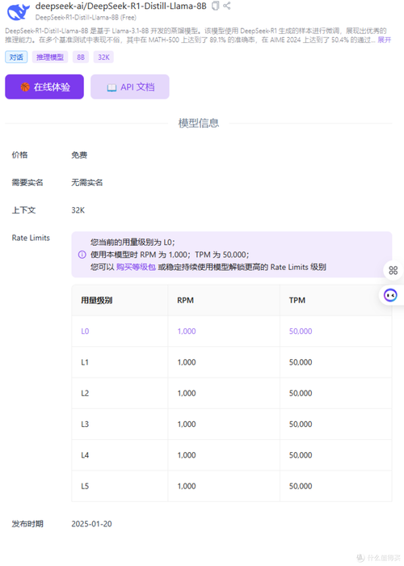The image size is (404, 566).
Task: Click the 免费 price value
Action: pyautogui.click(x=79, y=155)
